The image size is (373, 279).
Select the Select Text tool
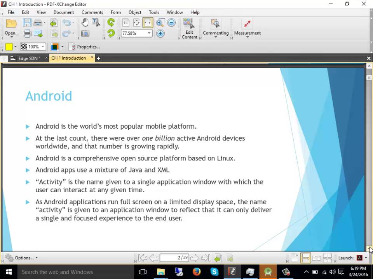coord(96,22)
